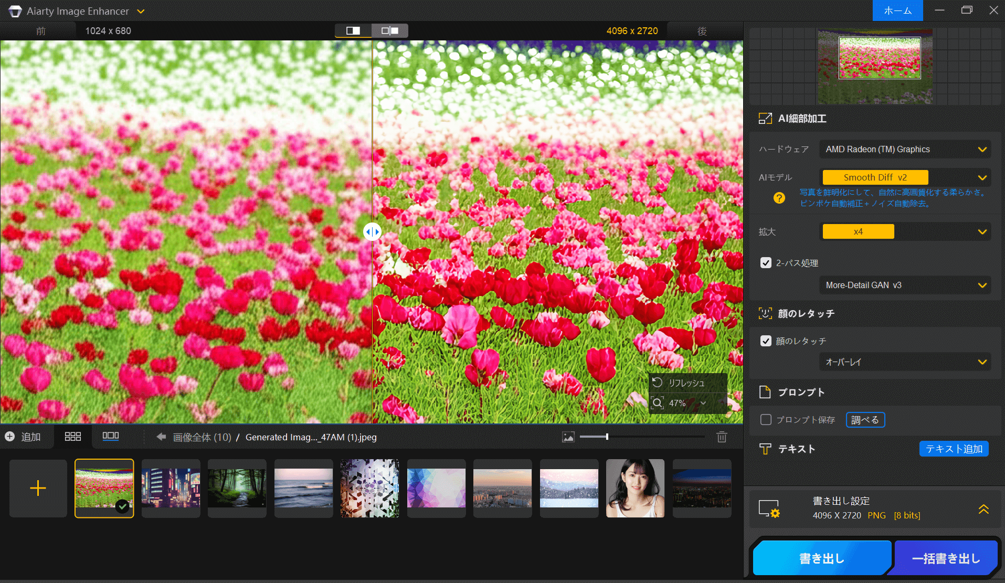This screenshot has width=1005, height=583.
Task: Select the snowy landscape thumbnail
Action: [569, 489]
